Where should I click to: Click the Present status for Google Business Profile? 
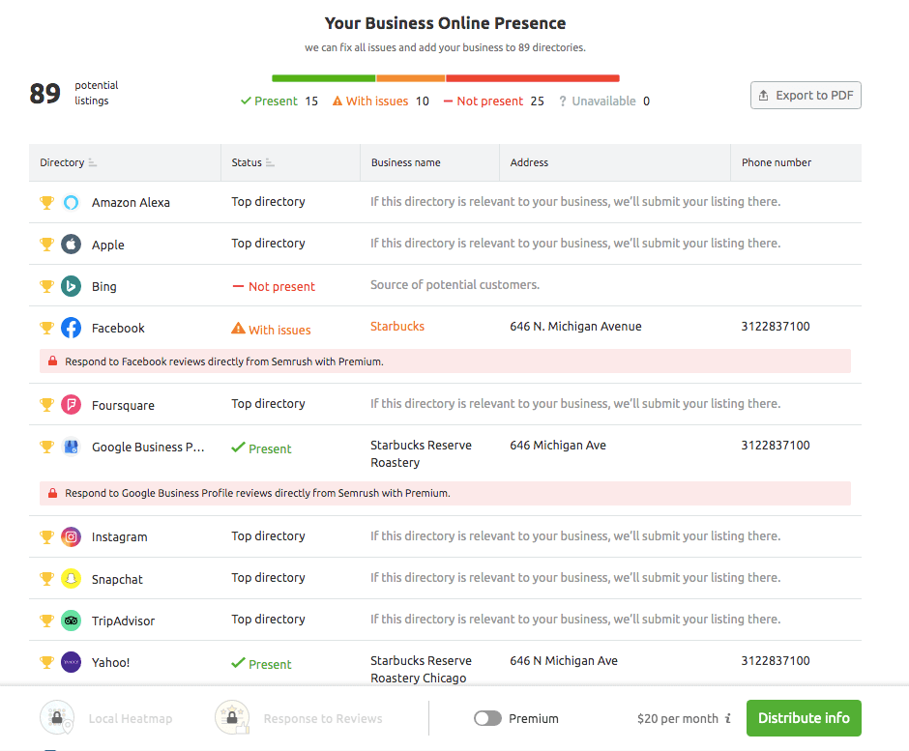tap(261, 448)
